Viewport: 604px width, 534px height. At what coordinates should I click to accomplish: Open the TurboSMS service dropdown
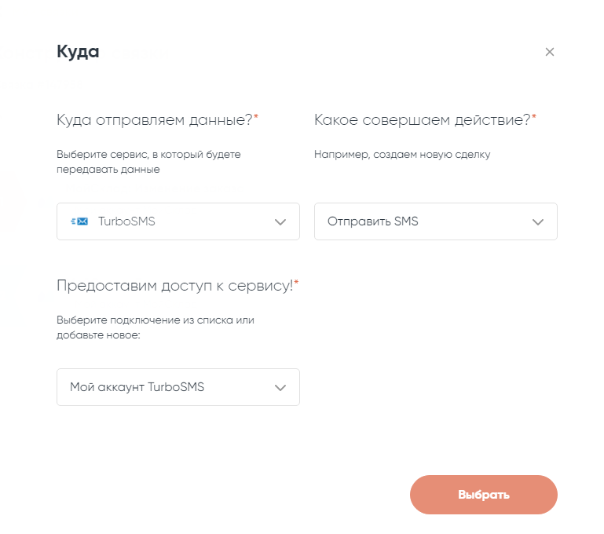click(x=178, y=221)
